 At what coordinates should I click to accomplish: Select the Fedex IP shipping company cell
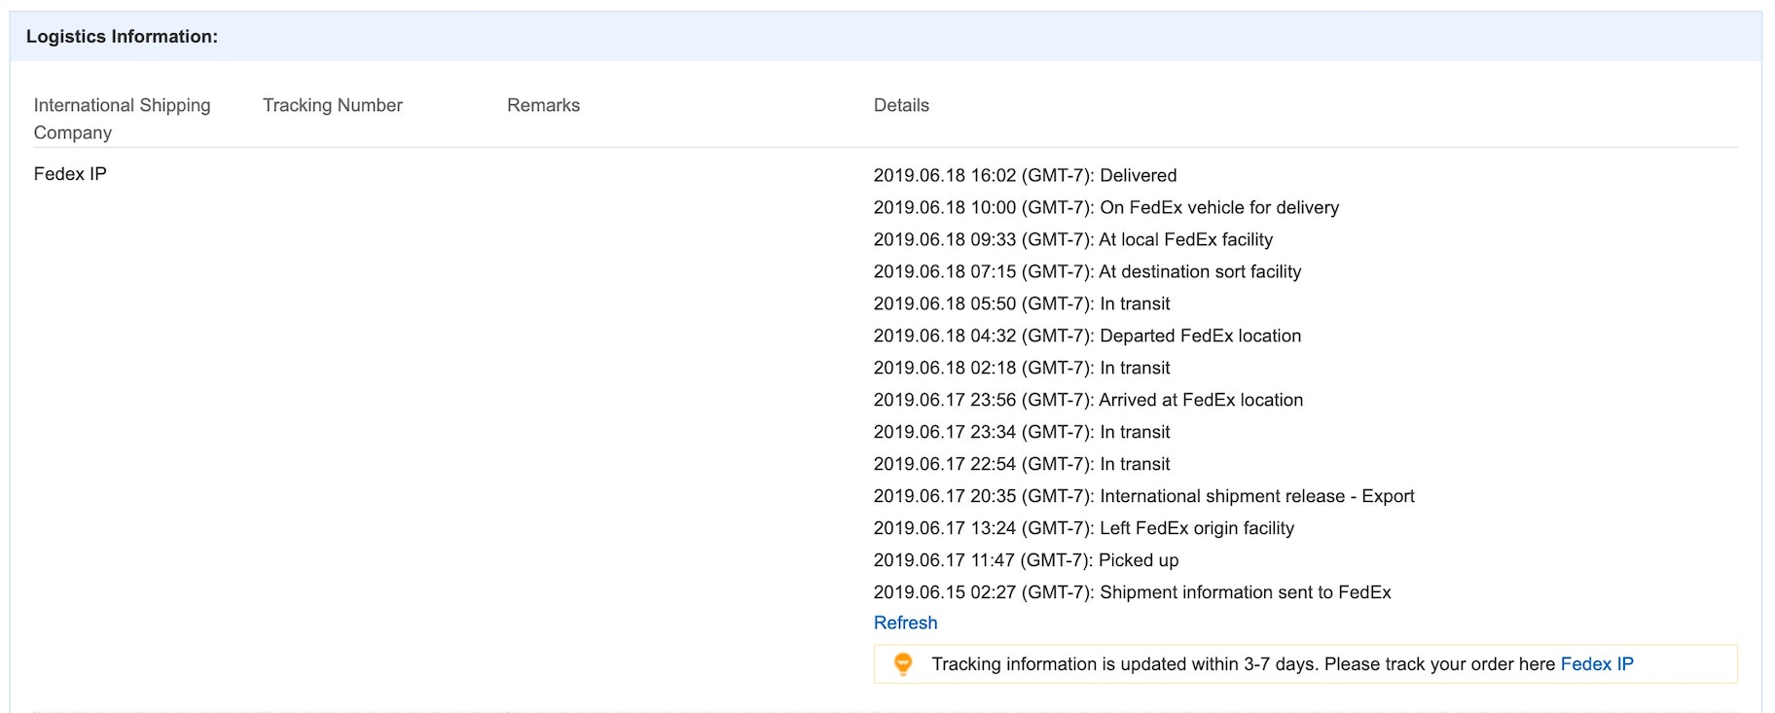tap(70, 174)
